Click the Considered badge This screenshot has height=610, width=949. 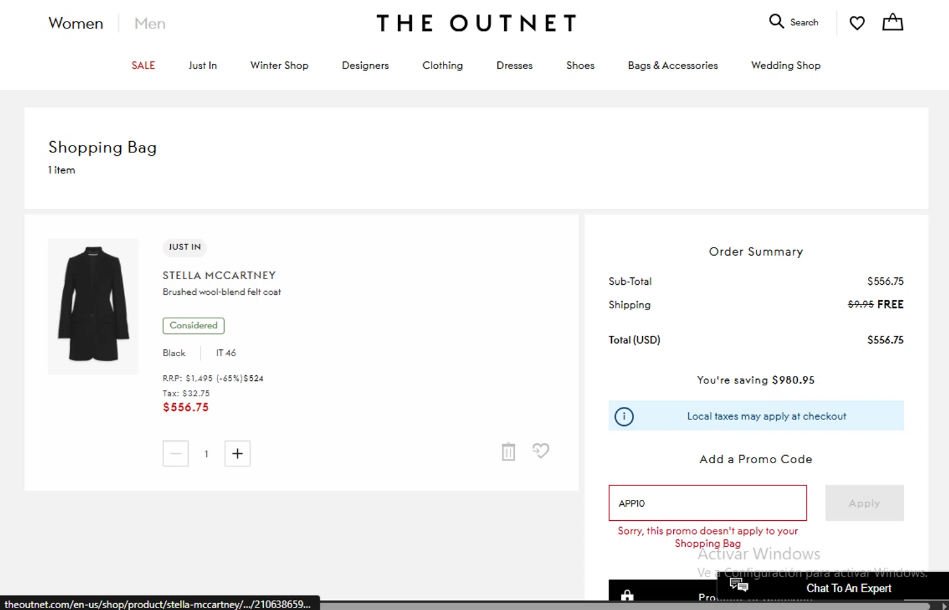pos(194,325)
